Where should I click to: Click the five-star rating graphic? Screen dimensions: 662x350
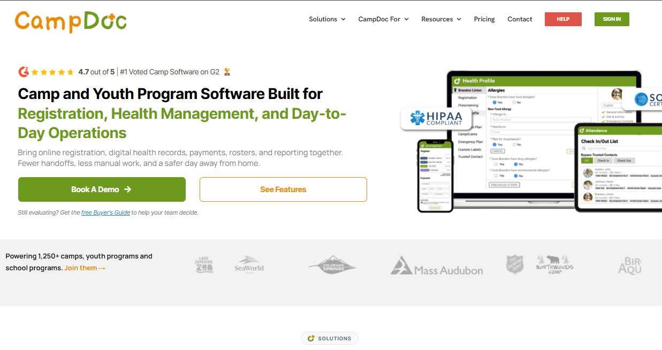pyautogui.click(x=52, y=72)
